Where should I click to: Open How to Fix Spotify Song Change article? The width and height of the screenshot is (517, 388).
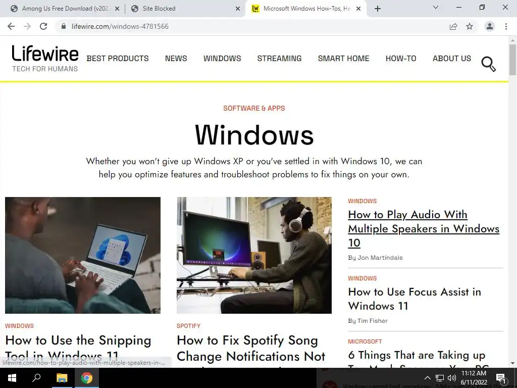pyautogui.click(x=251, y=348)
